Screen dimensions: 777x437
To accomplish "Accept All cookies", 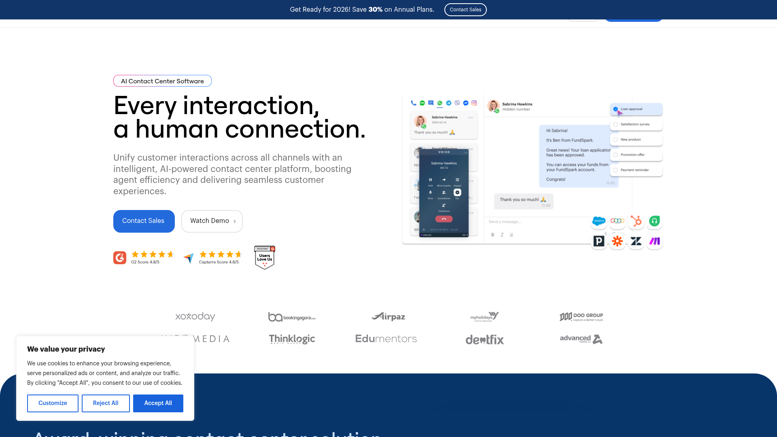I will (158, 403).
